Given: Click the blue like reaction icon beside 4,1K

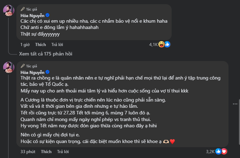Looking at the screenshot, I should point(167,44).
